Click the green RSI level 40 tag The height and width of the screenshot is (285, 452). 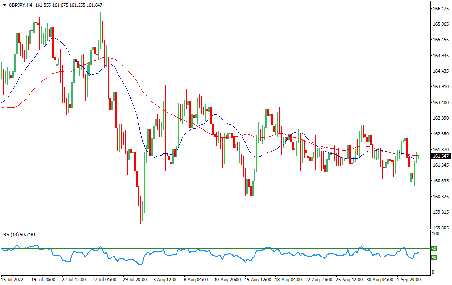[x=434, y=257]
